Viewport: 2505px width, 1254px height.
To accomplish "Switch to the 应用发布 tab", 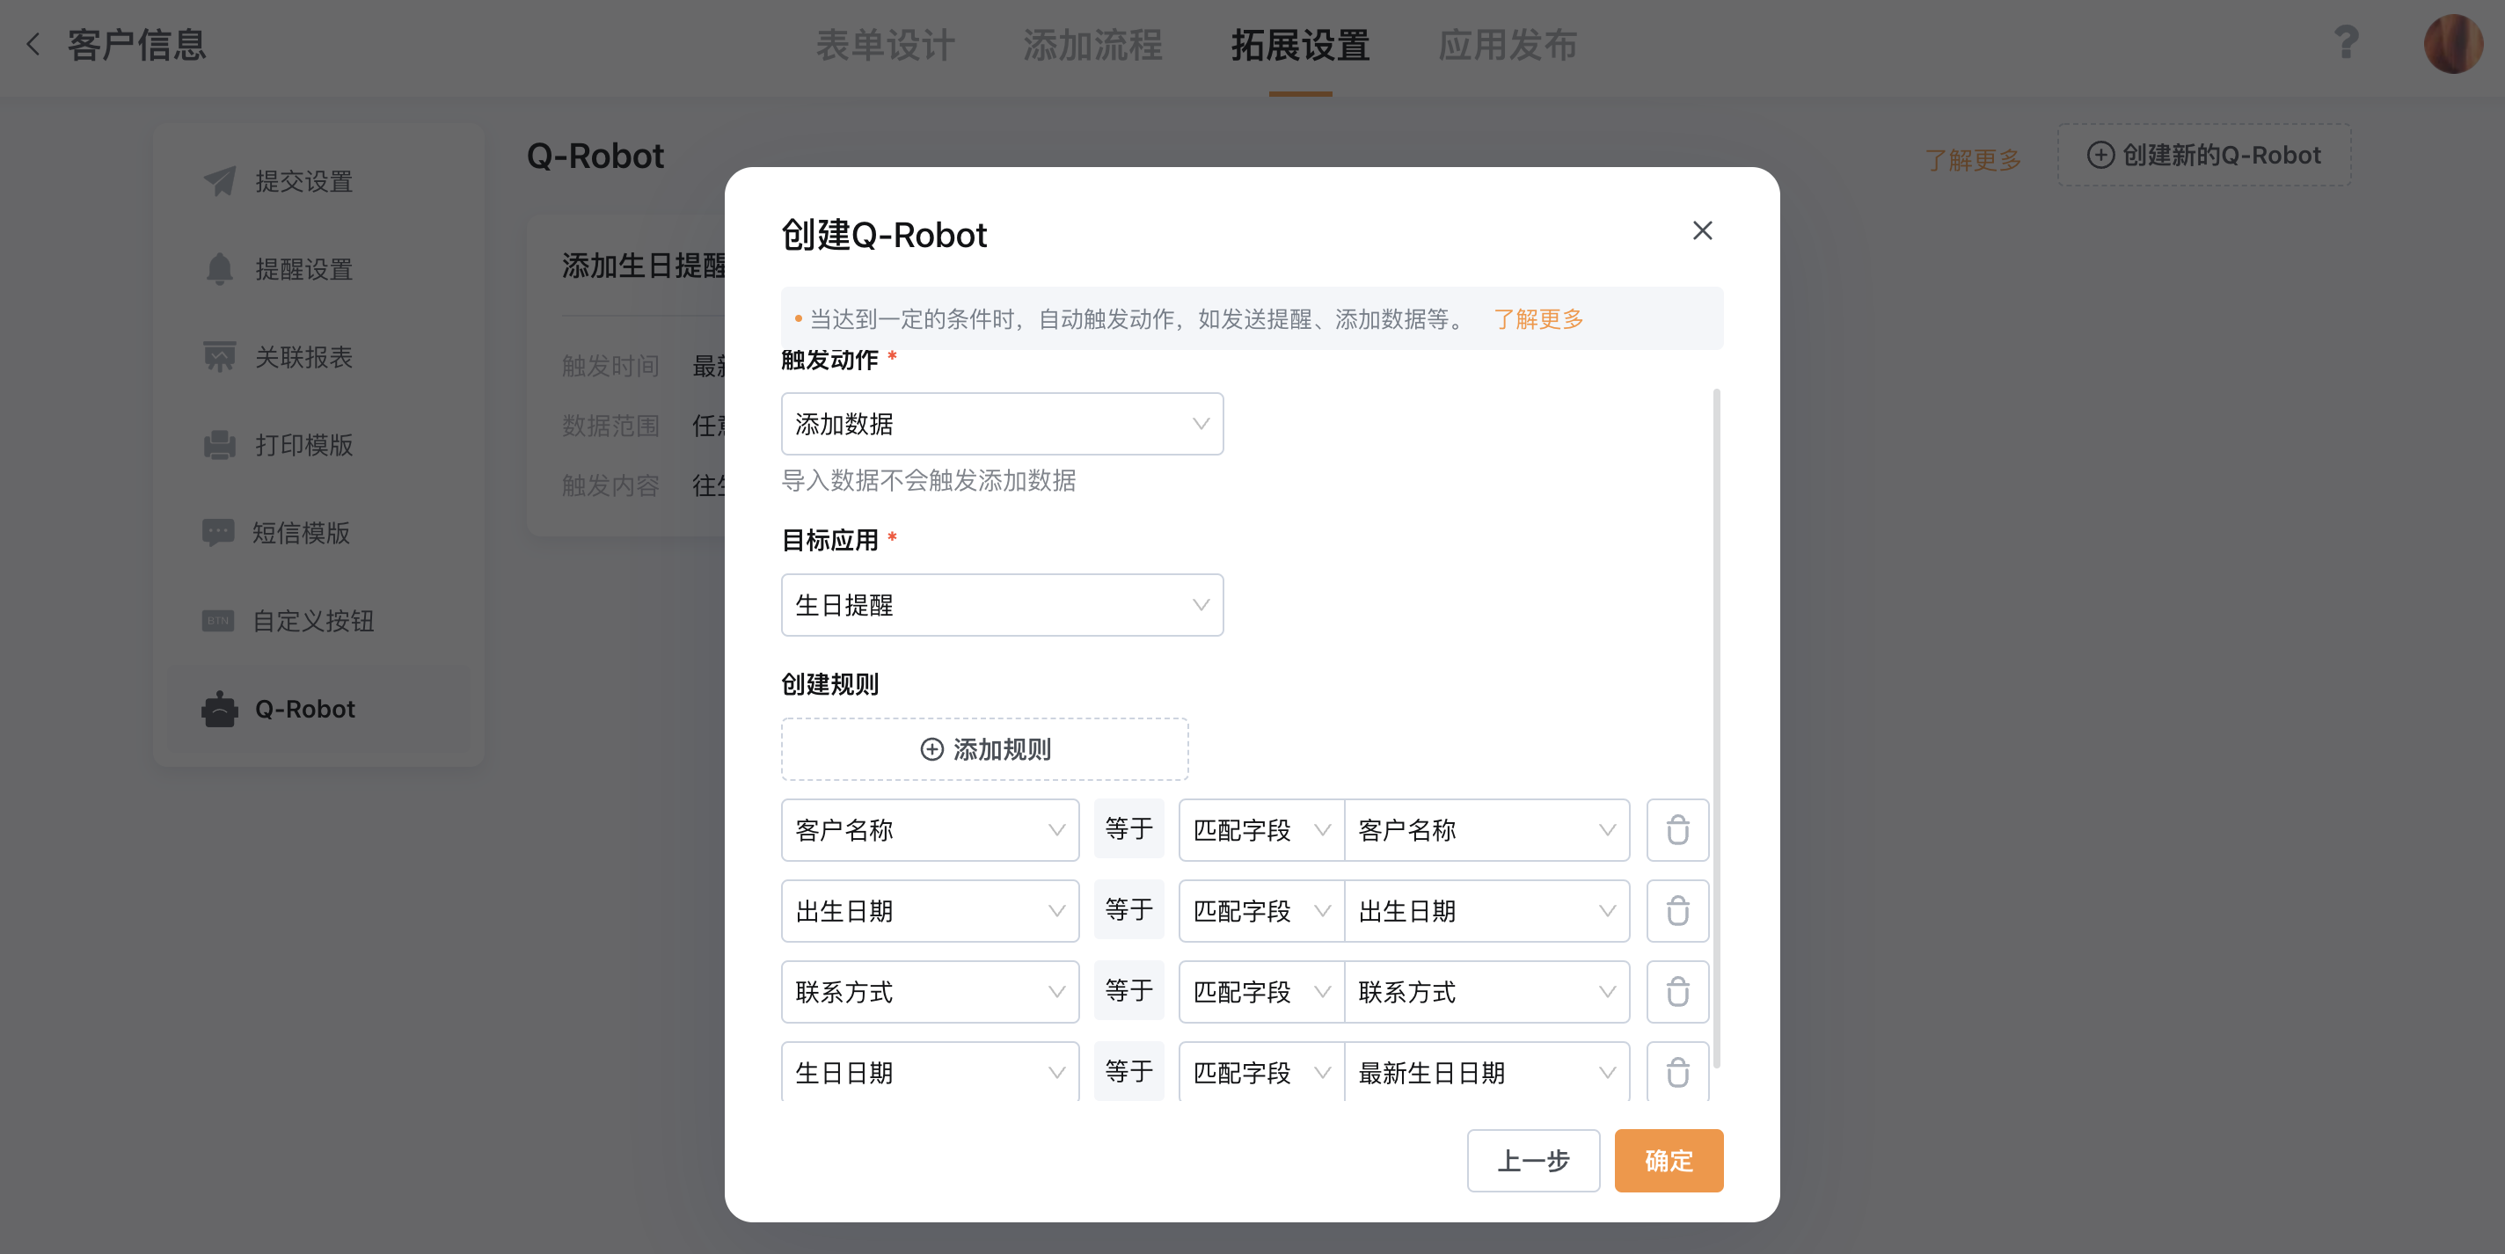I will click(x=1508, y=45).
